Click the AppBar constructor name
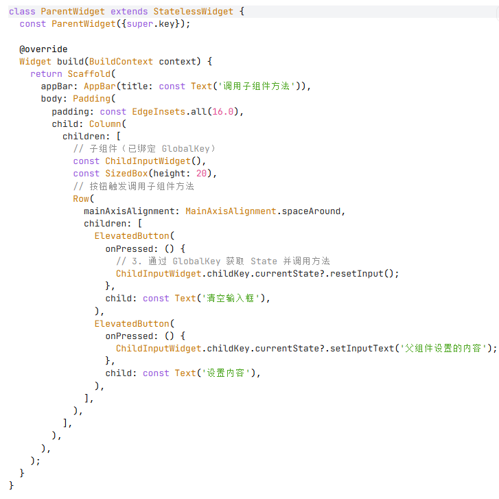 point(100,86)
